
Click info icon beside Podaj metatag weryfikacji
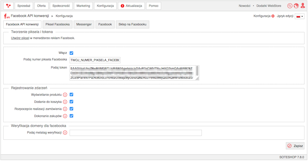pyautogui.click(x=65, y=133)
